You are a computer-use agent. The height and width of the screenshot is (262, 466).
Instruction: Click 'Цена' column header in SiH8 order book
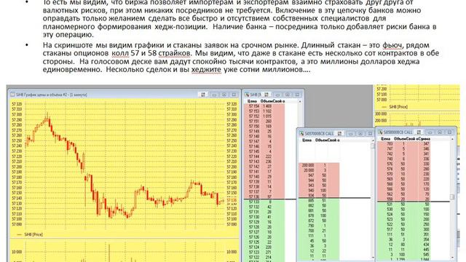point(252,101)
